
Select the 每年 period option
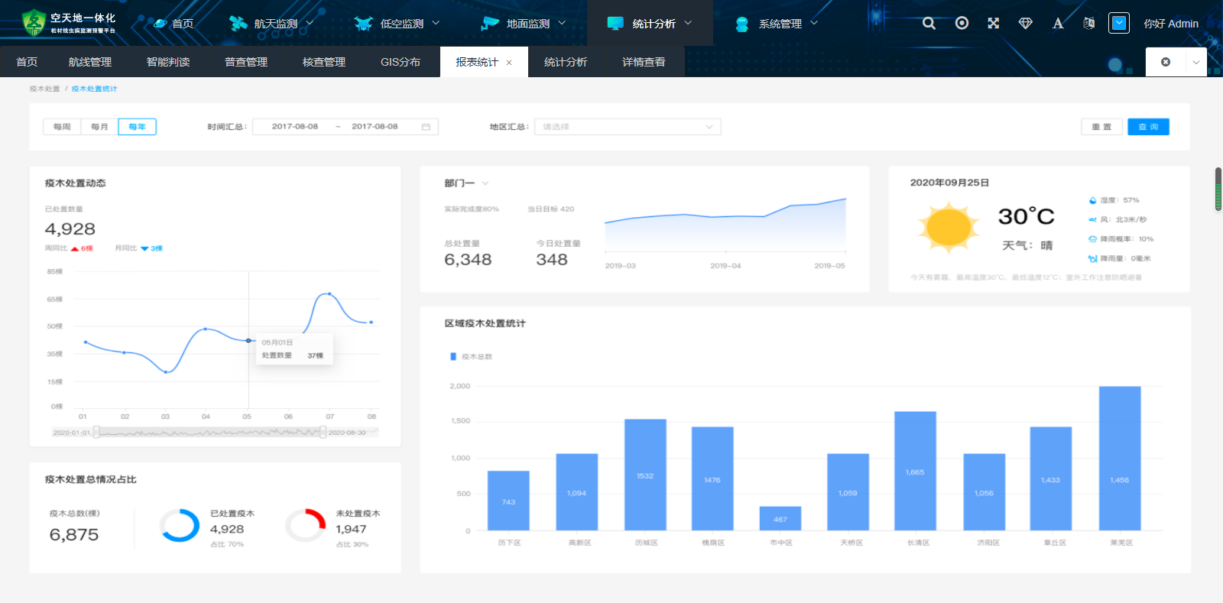[x=137, y=127]
